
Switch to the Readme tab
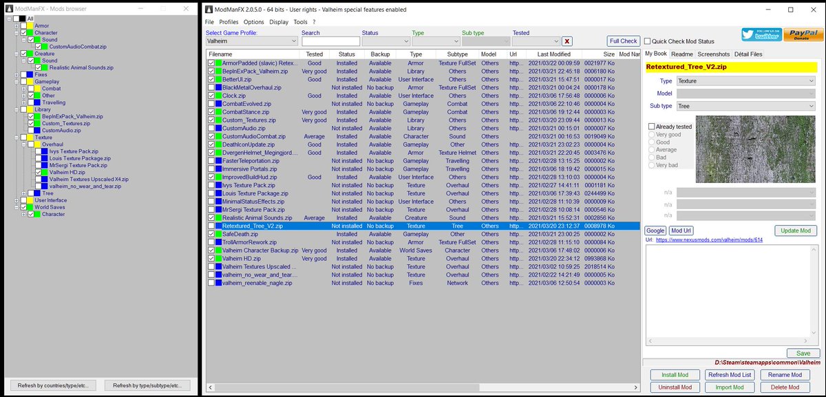[682, 54]
